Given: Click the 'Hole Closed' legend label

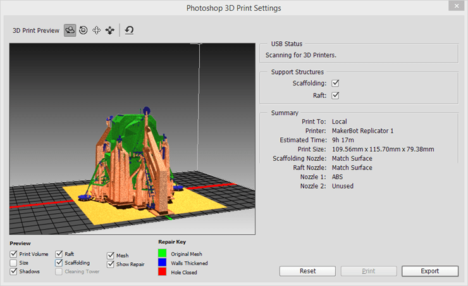Looking at the screenshot, I should tap(184, 272).
